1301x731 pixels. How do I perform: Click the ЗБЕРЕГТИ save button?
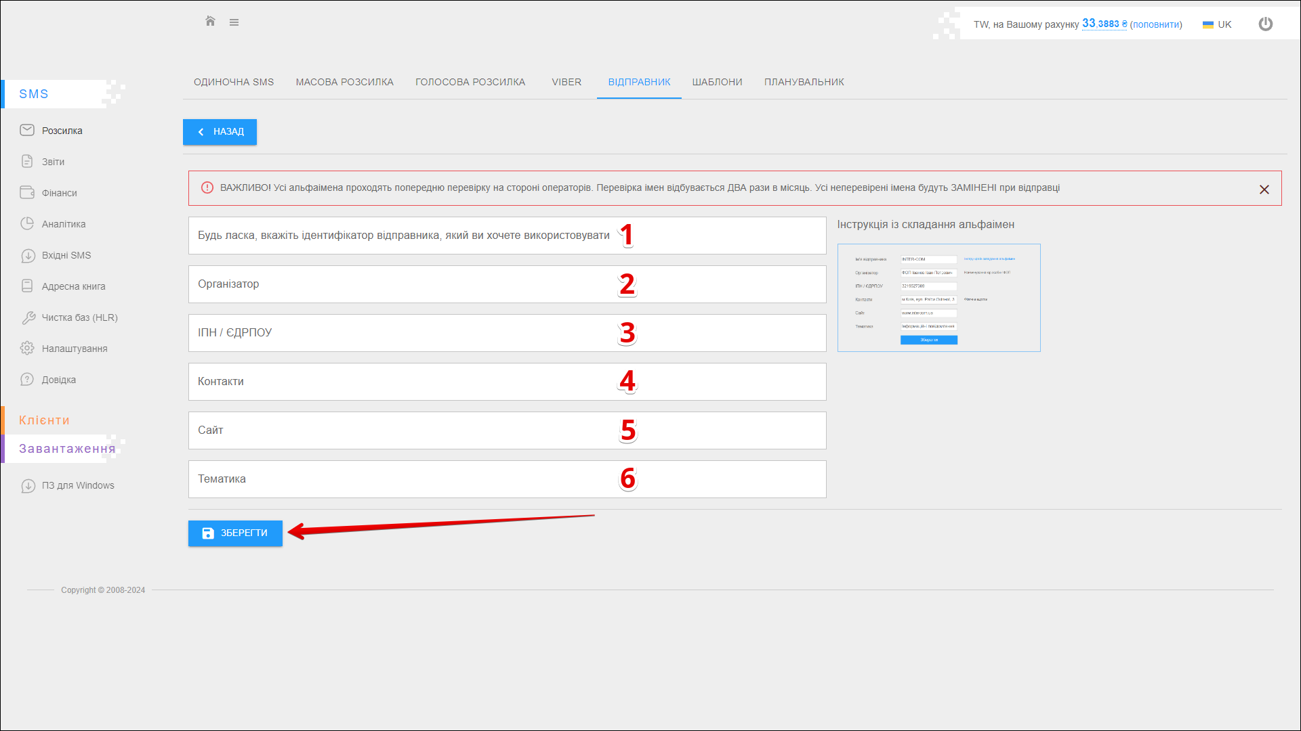[235, 533]
